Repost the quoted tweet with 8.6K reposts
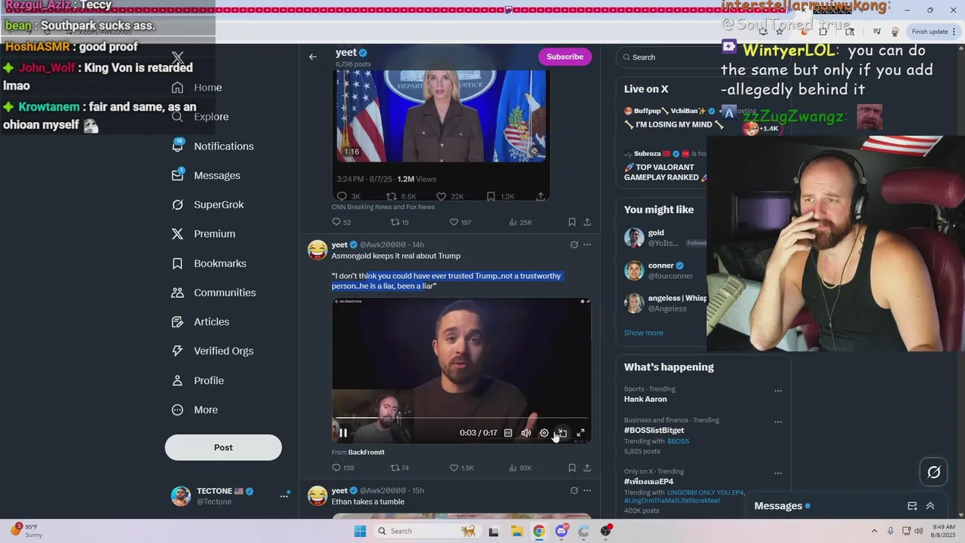 [401, 196]
